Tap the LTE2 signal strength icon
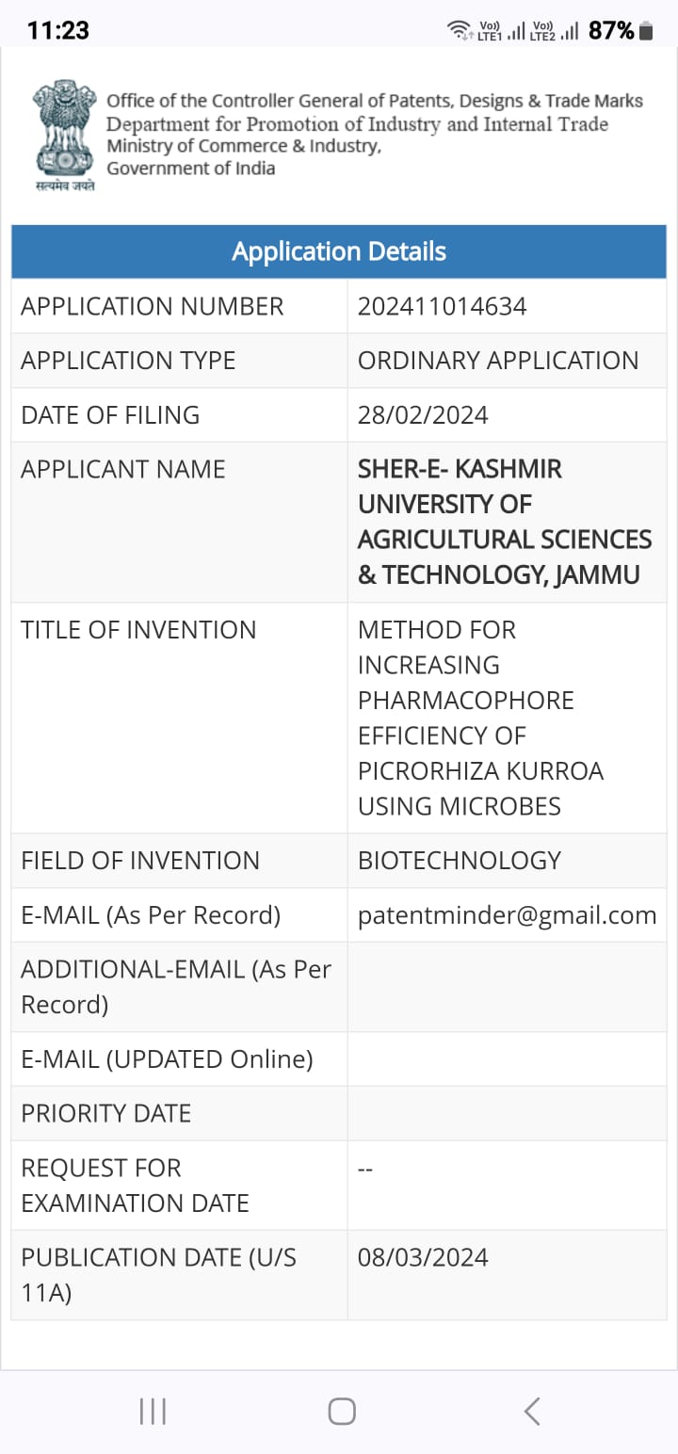The image size is (678, 1454). [x=556, y=31]
